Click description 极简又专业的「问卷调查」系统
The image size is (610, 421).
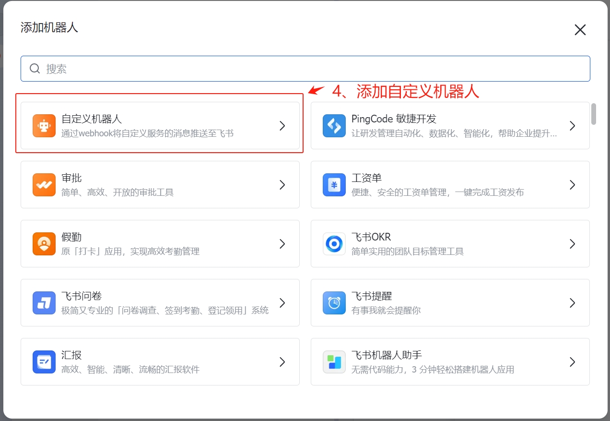(165, 311)
